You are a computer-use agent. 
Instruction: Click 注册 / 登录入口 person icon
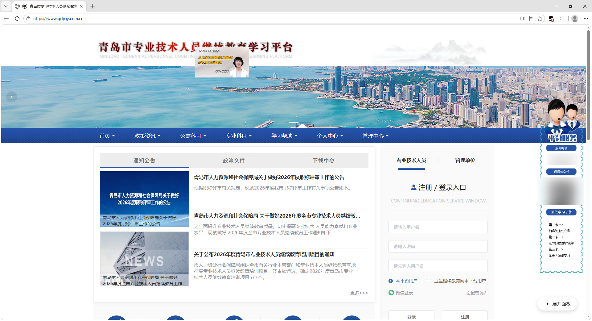pos(414,187)
